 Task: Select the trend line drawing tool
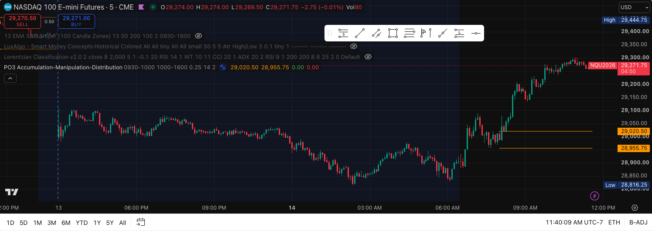[x=360, y=33]
